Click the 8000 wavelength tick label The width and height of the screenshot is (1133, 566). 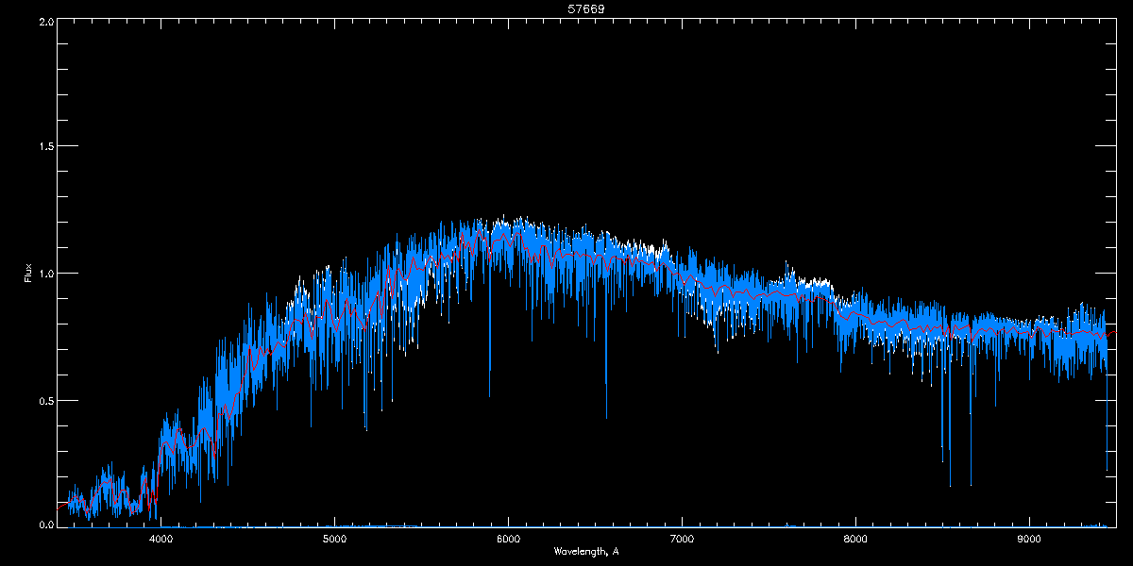pyautogui.click(x=855, y=540)
